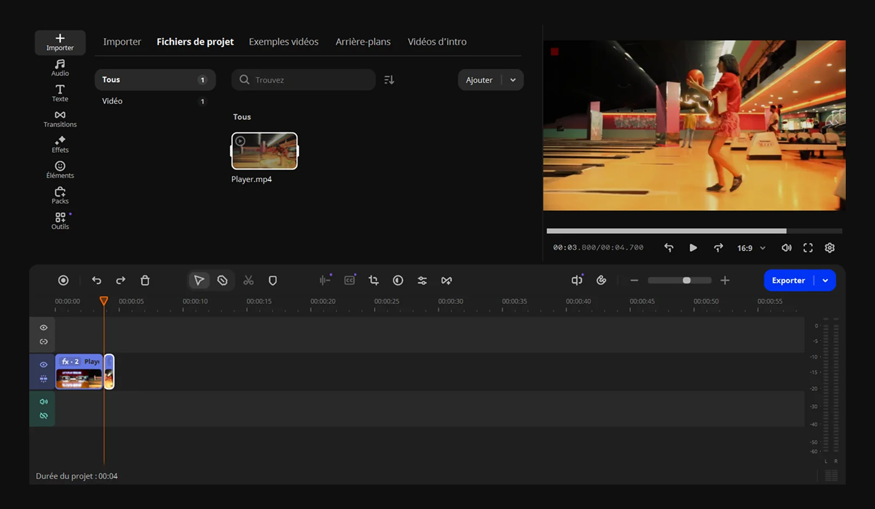Adjust the timeline zoom slider
Viewport: 875px width, 509px height.
tap(686, 280)
